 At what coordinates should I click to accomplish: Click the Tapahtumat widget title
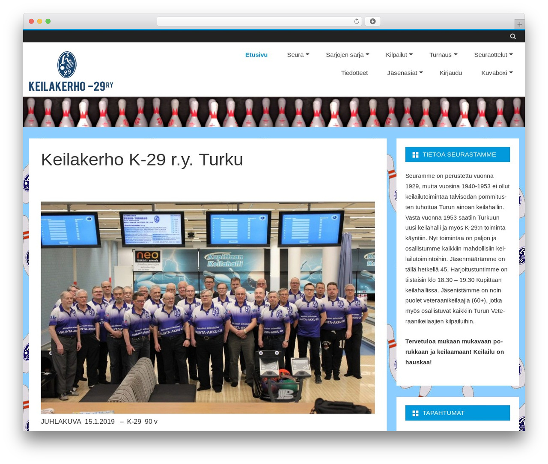(444, 413)
